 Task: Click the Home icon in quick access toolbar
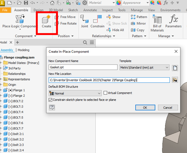[52, 3]
